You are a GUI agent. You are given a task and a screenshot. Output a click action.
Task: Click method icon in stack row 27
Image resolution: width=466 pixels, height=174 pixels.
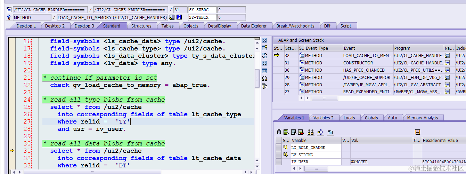302,92
